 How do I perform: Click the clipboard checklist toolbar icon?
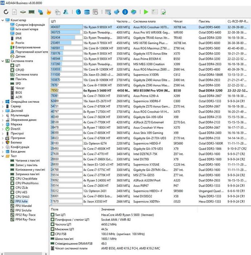pos(57,12)
